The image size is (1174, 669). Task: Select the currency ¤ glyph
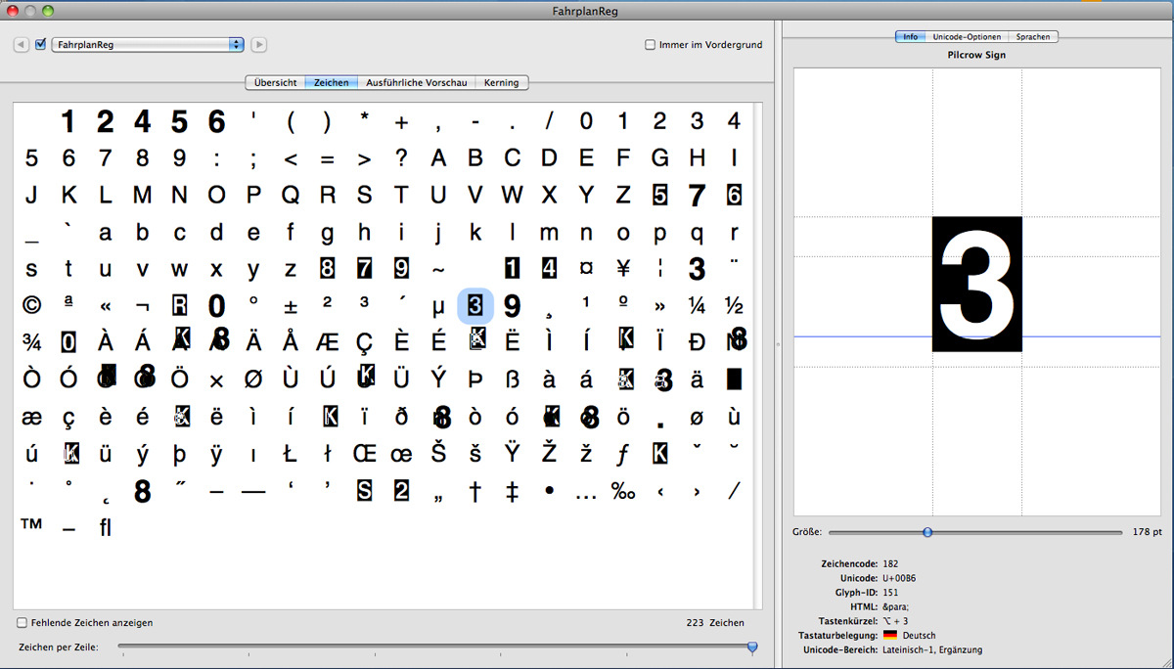586,269
